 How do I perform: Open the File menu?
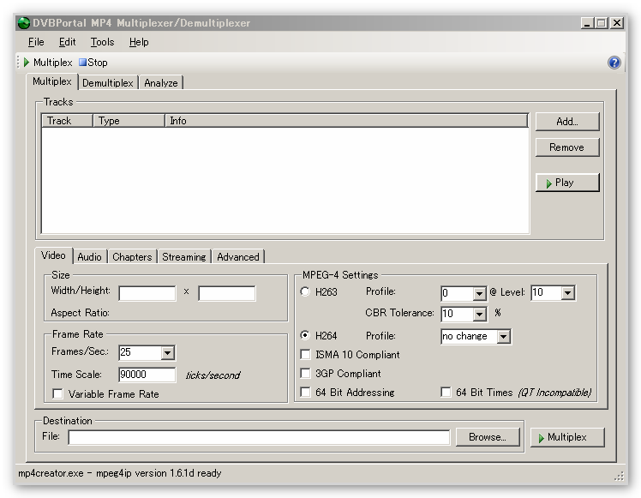[36, 42]
